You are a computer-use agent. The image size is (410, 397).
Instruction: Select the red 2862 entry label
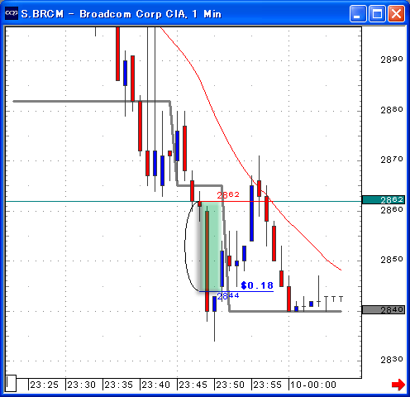[x=228, y=194]
